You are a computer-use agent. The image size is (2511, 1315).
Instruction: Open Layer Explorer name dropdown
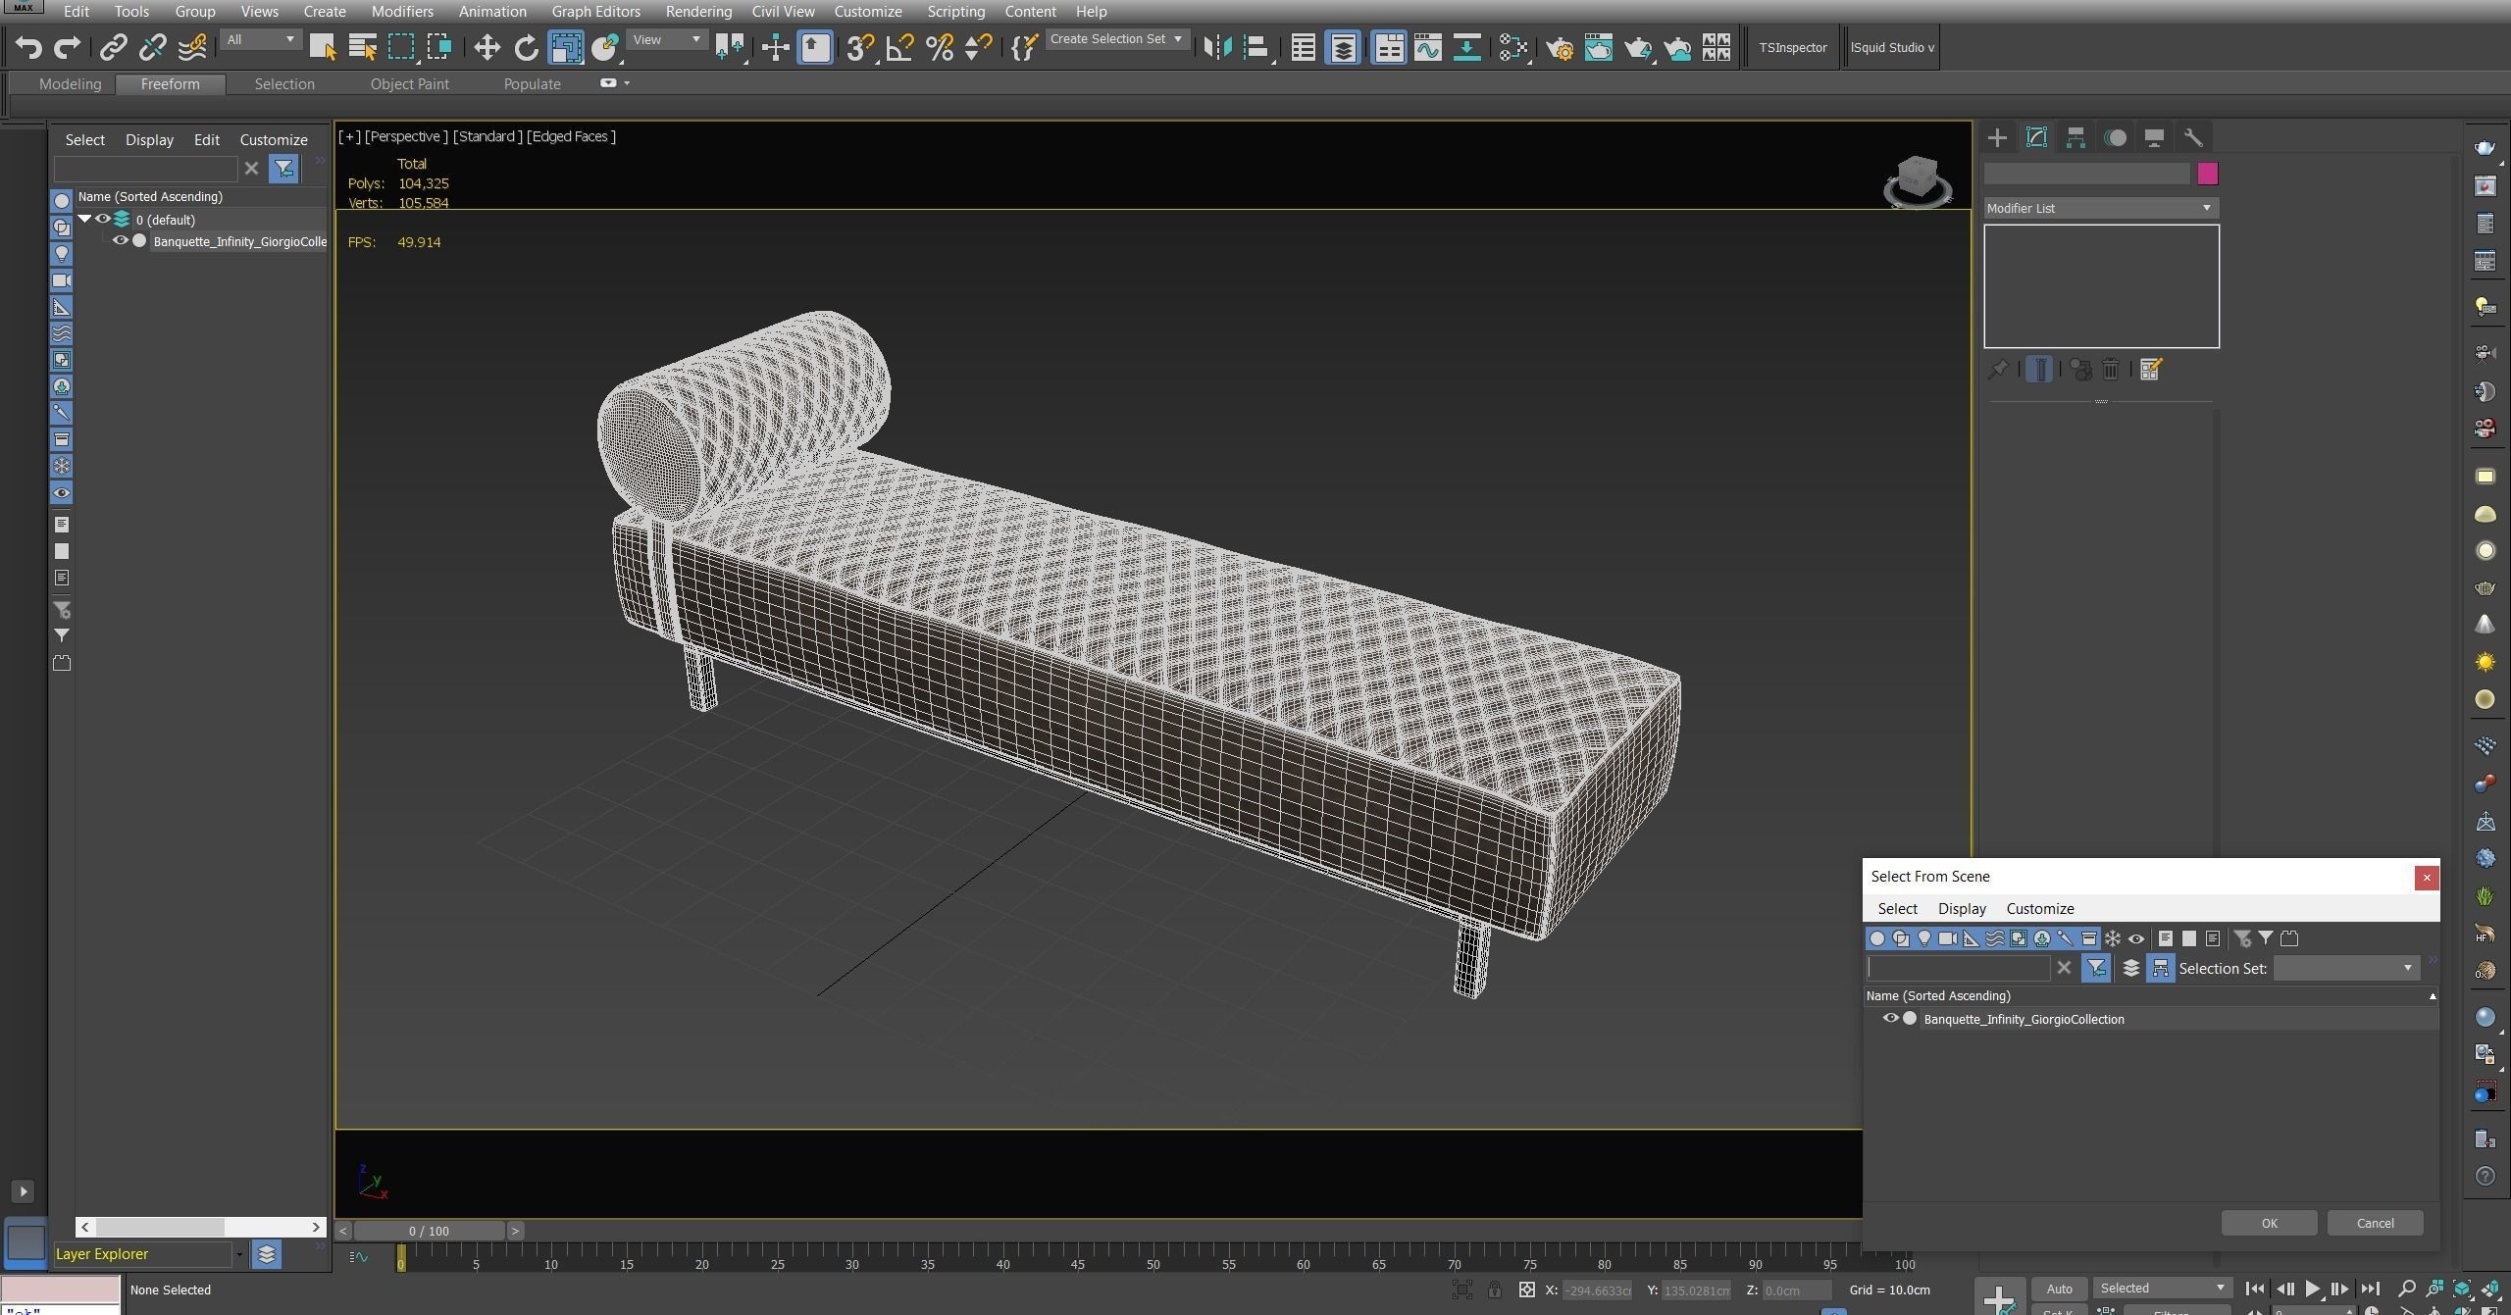pos(238,1254)
